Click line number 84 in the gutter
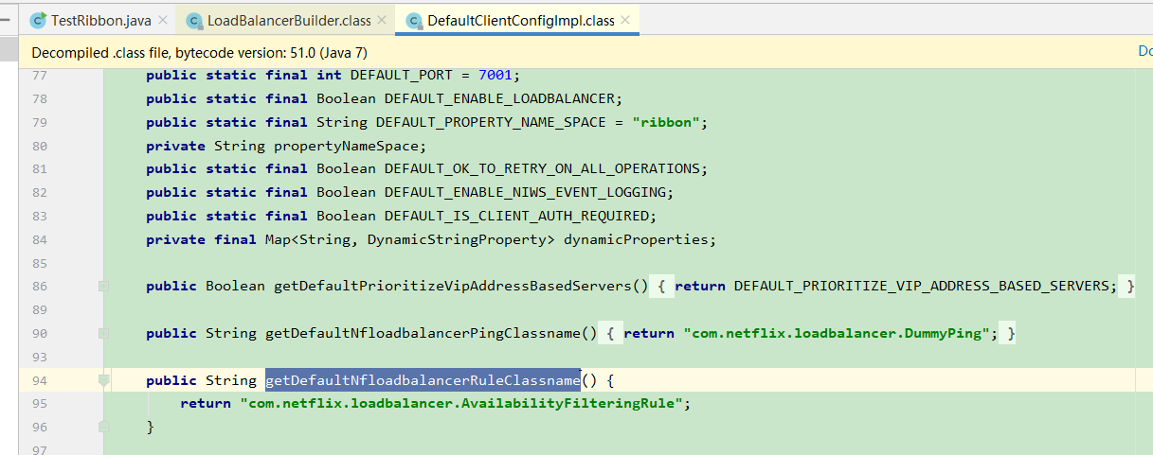The height and width of the screenshot is (455, 1153). pos(39,240)
